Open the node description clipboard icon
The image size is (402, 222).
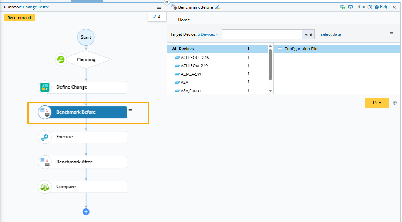342,7
